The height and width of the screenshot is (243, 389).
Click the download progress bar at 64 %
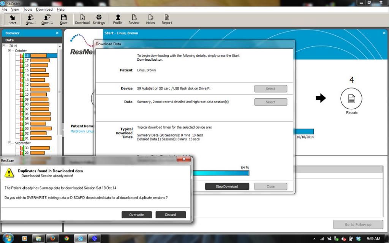tap(220, 173)
